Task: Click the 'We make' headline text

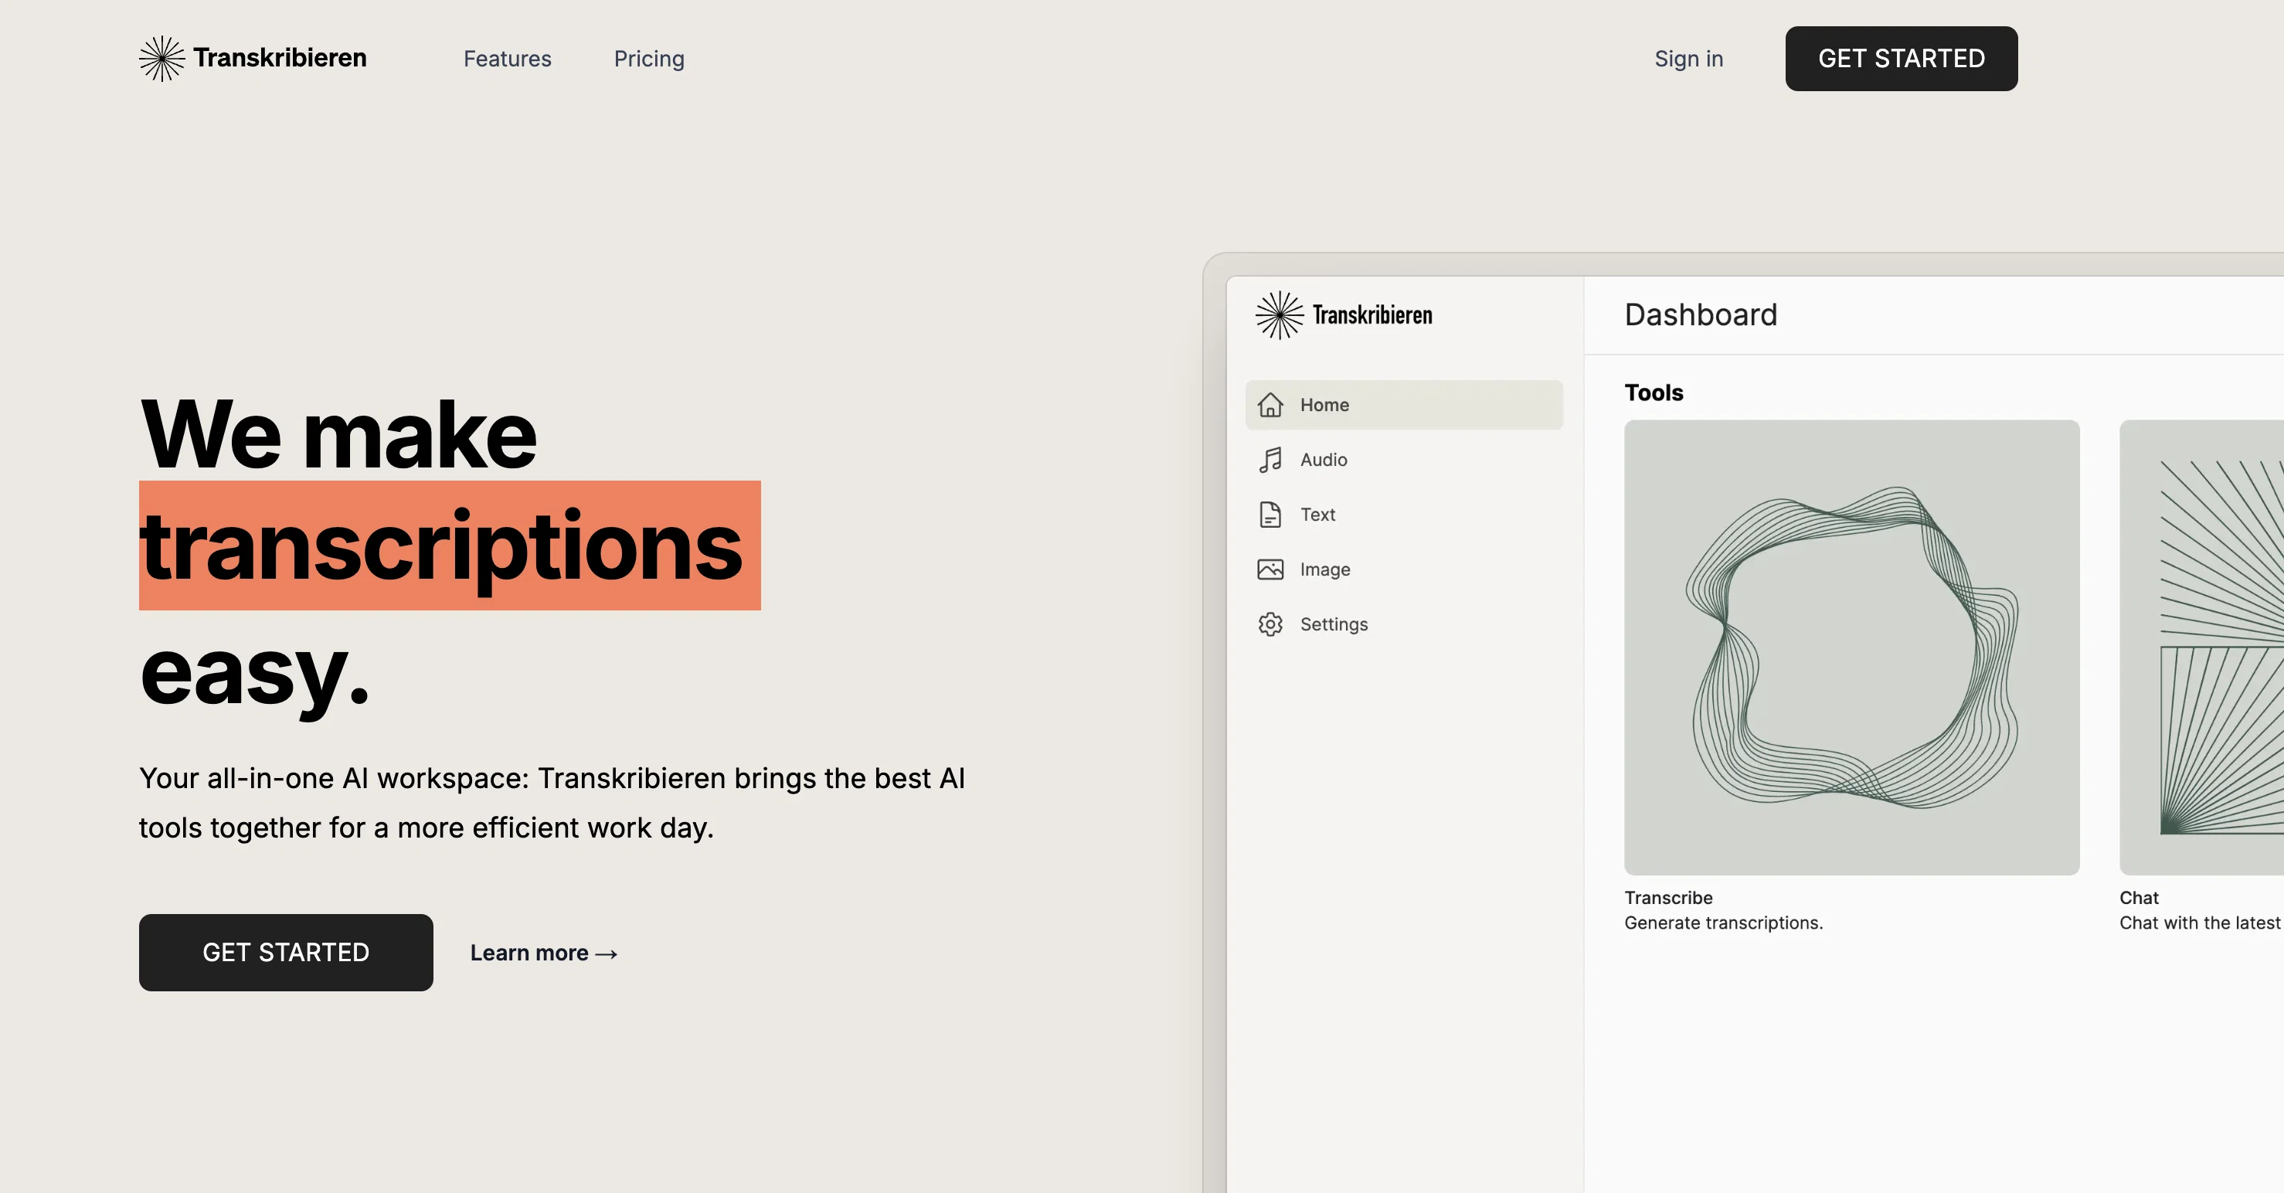Action: click(338, 435)
